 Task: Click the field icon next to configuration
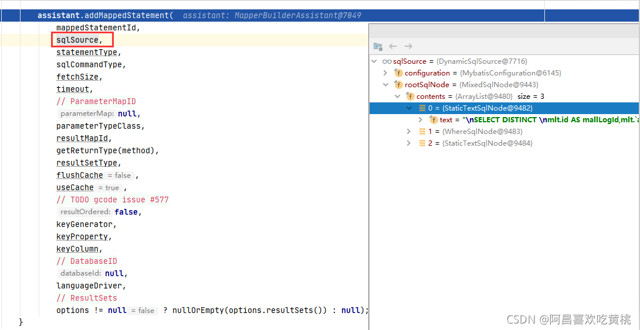(x=398, y=73)
